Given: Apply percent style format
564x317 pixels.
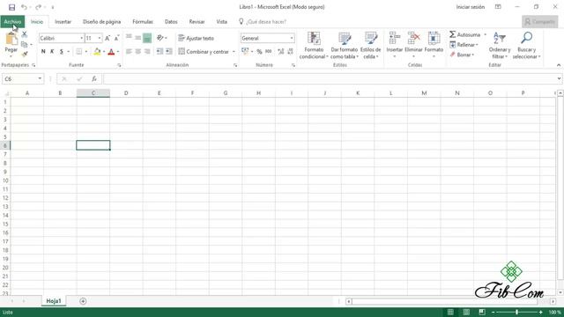Looking at the screenshot, I should tap(259, 52).
